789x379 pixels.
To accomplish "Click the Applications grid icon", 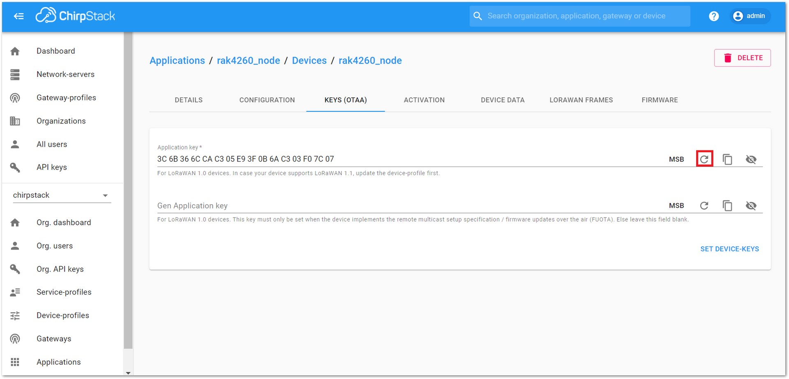I will coord(15,362).
